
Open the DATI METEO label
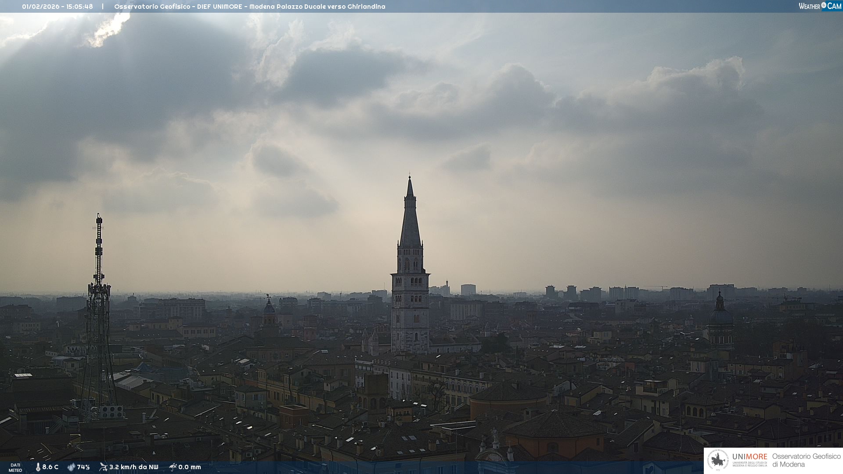click(x=15, y=467)
